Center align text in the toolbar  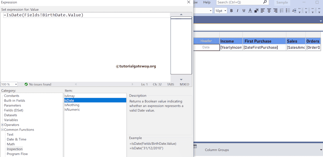(x=269, y=11)
